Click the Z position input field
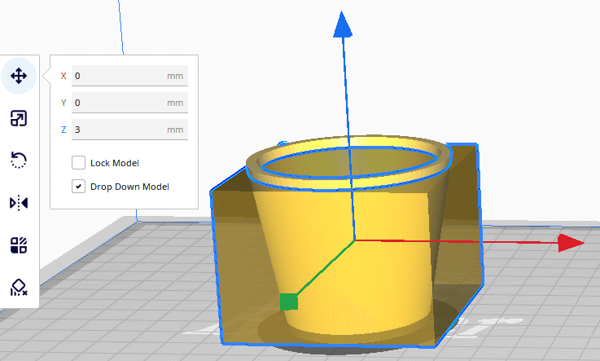Screen dimensions: 600x361 pyautogui.click(x=129, y=130)
